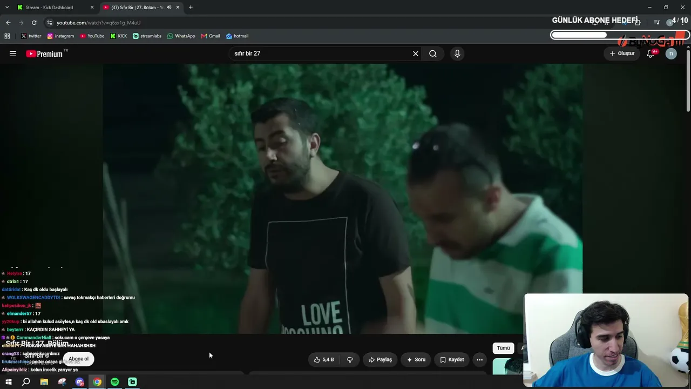Open Chrome from the taskbar

point(97,382)
